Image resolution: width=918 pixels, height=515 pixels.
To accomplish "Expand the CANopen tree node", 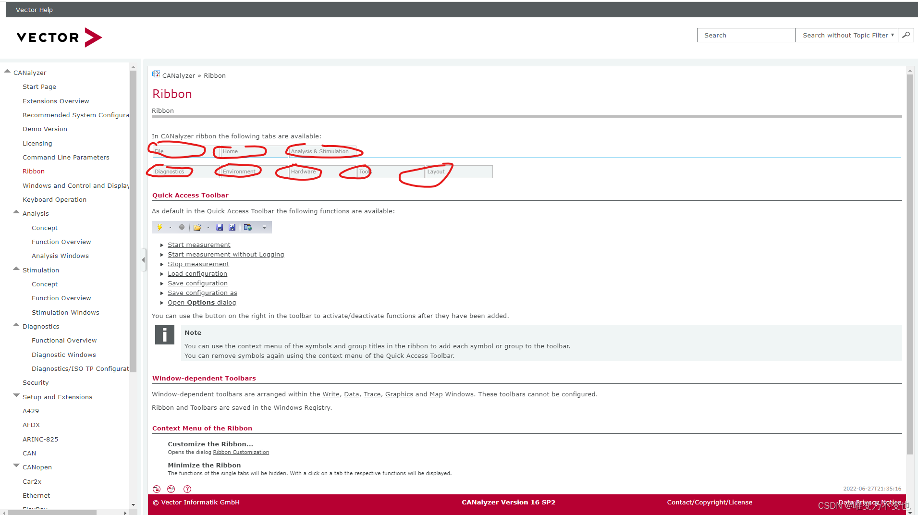I will (16, 466).
